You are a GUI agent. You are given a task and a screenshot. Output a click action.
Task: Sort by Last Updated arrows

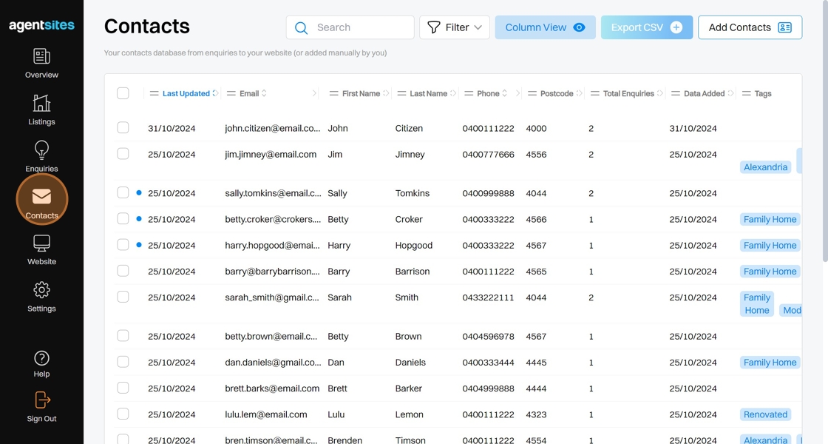(215, 93)
